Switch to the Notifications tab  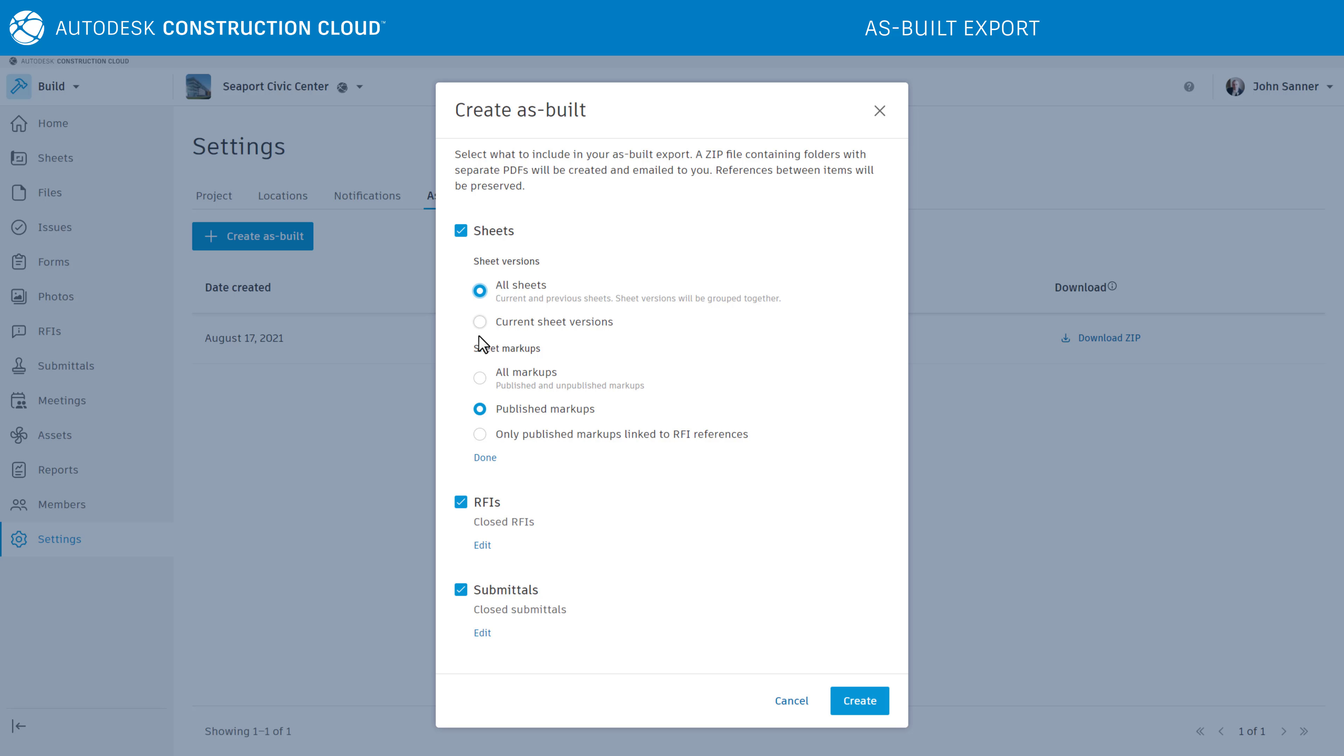[x=367, y=196]
